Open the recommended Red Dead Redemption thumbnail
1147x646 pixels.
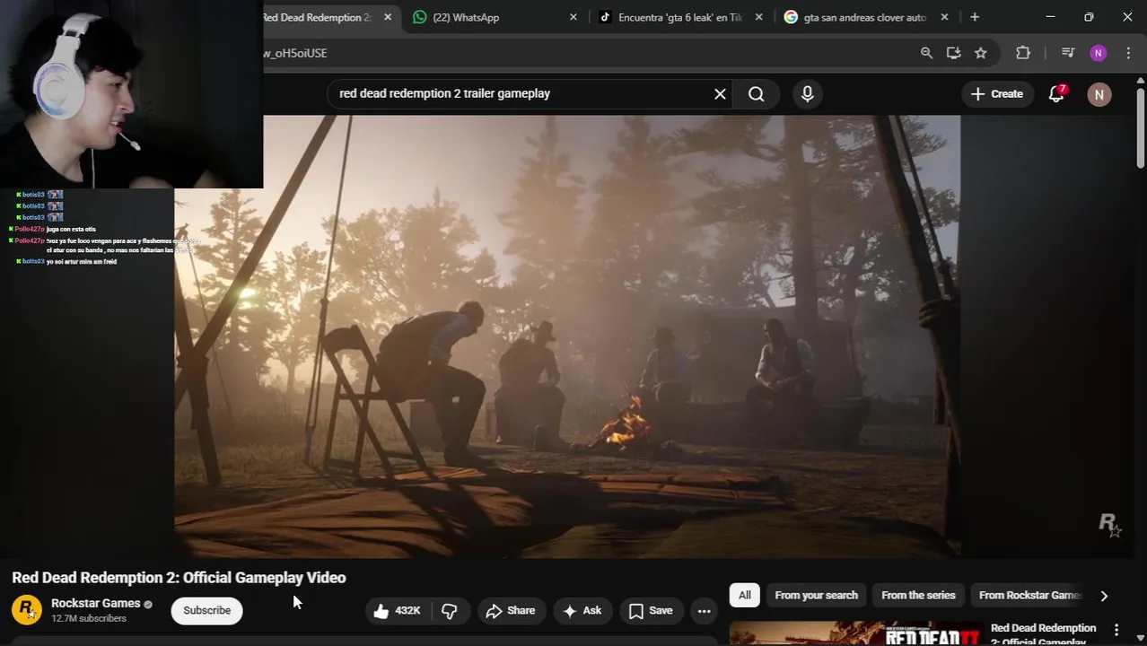coord(855,633)
